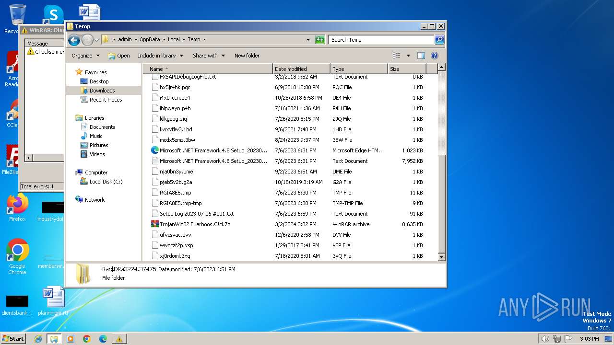Open address bar history dropdown arrow
Screen dimensions: 614x345
point(308,40)
